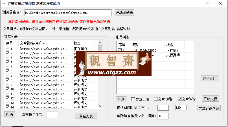Viewport: 228px width, 127px height.
Task: Click the 启动浏览器 button
Action: [124, 13]
